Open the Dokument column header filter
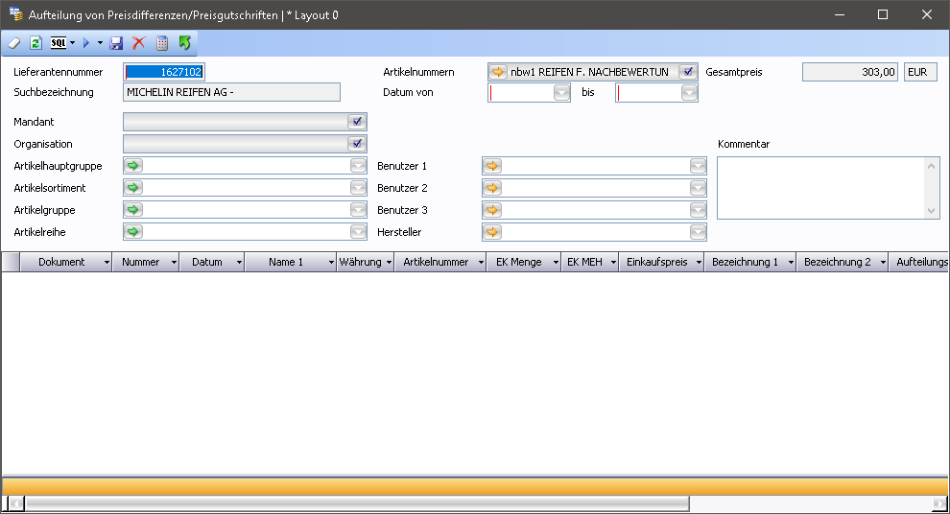 coord(105,262)
